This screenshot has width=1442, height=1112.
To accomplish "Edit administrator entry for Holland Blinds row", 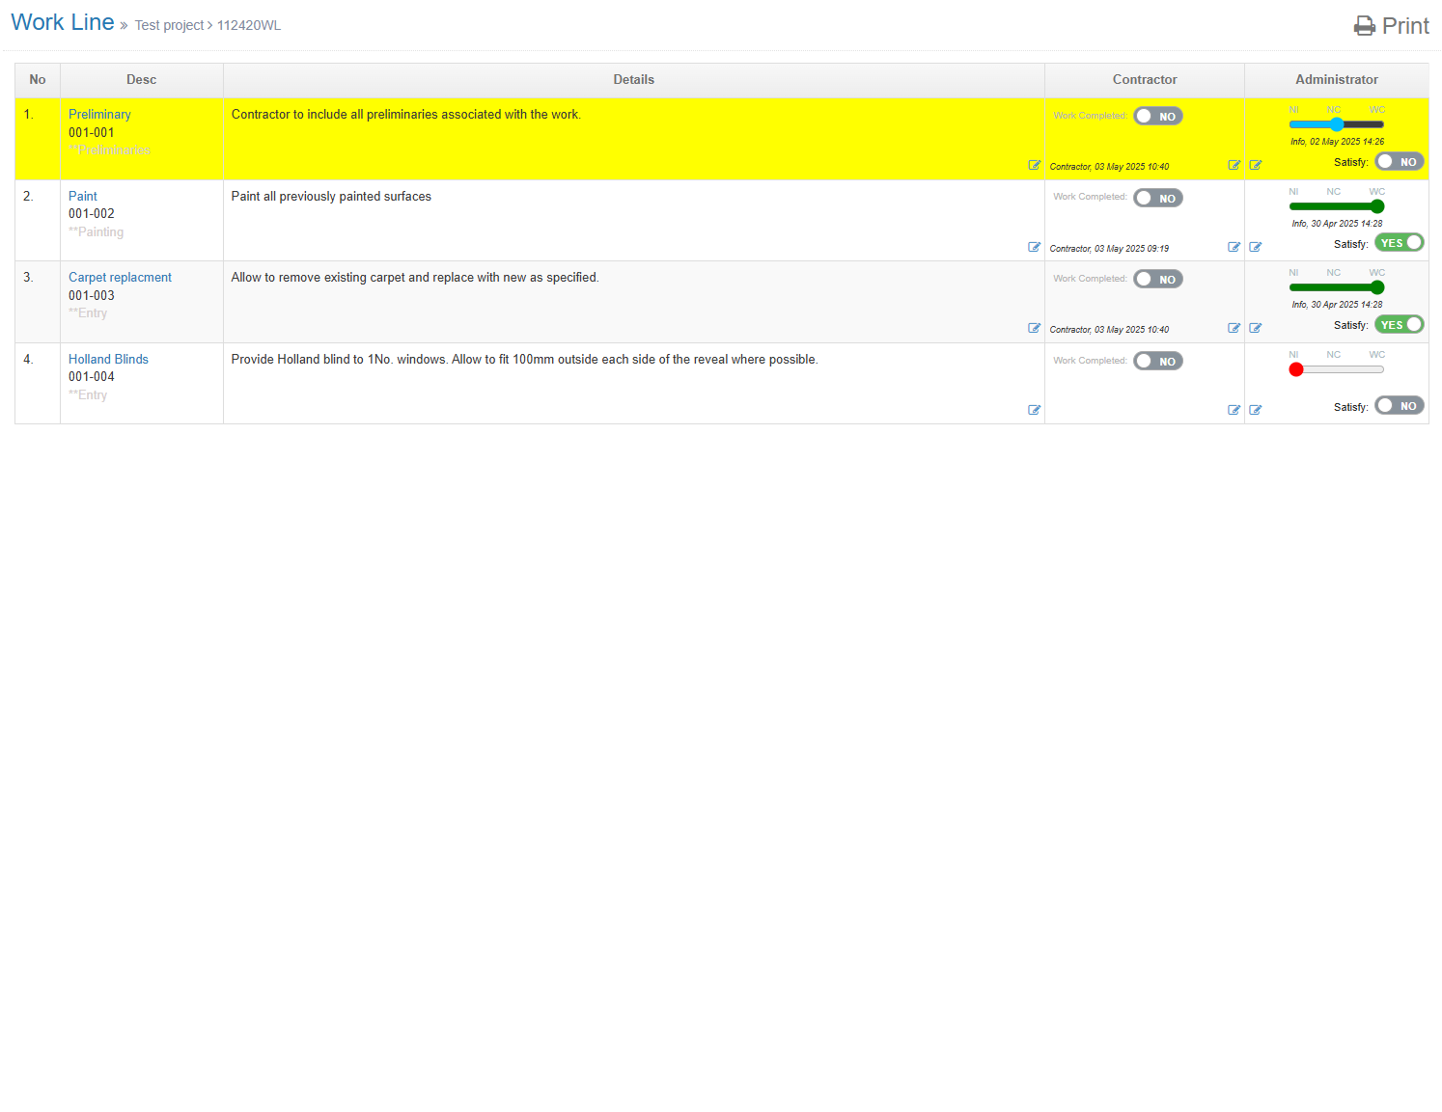I will (x=1255, y=411).
